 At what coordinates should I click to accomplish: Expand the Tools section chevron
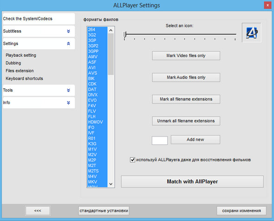69,90
